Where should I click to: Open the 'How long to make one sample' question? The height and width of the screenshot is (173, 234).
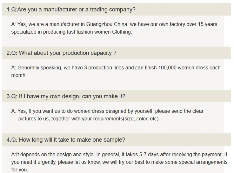[x=66, y=140]
